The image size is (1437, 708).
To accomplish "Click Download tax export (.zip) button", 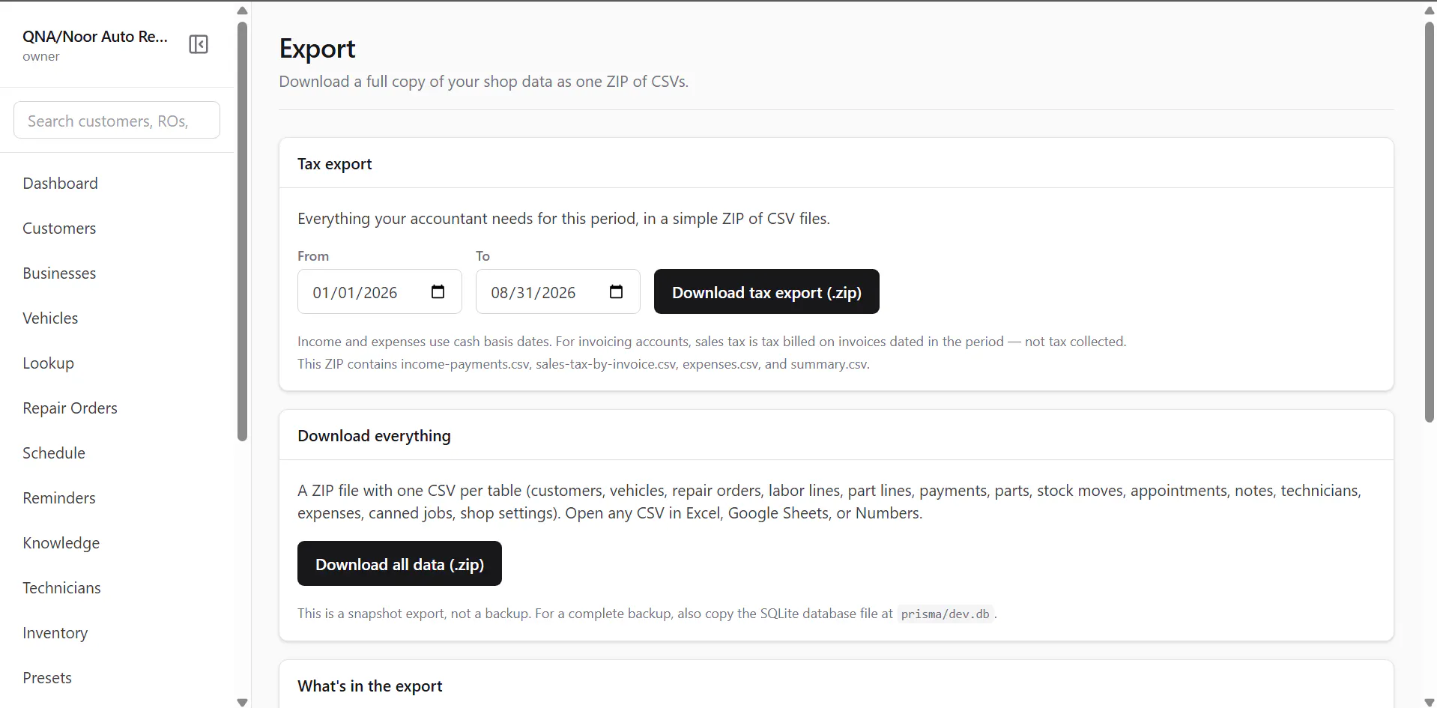I will coord(766,291).
